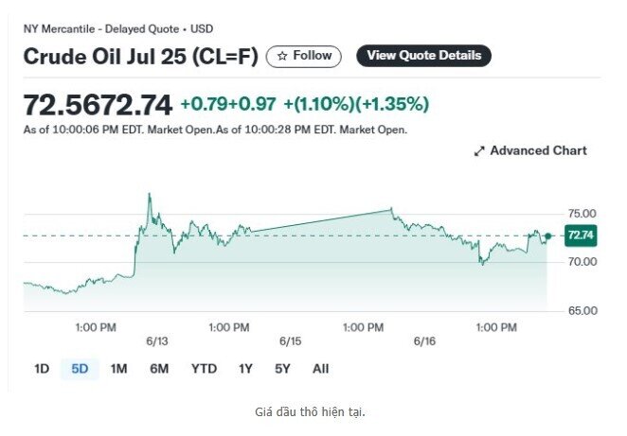Select the 5D time range

[x=80, y=369]
